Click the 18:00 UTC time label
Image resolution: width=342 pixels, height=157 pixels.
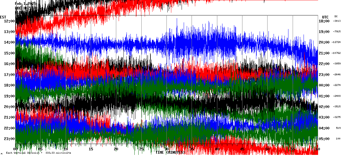(324, 21)
